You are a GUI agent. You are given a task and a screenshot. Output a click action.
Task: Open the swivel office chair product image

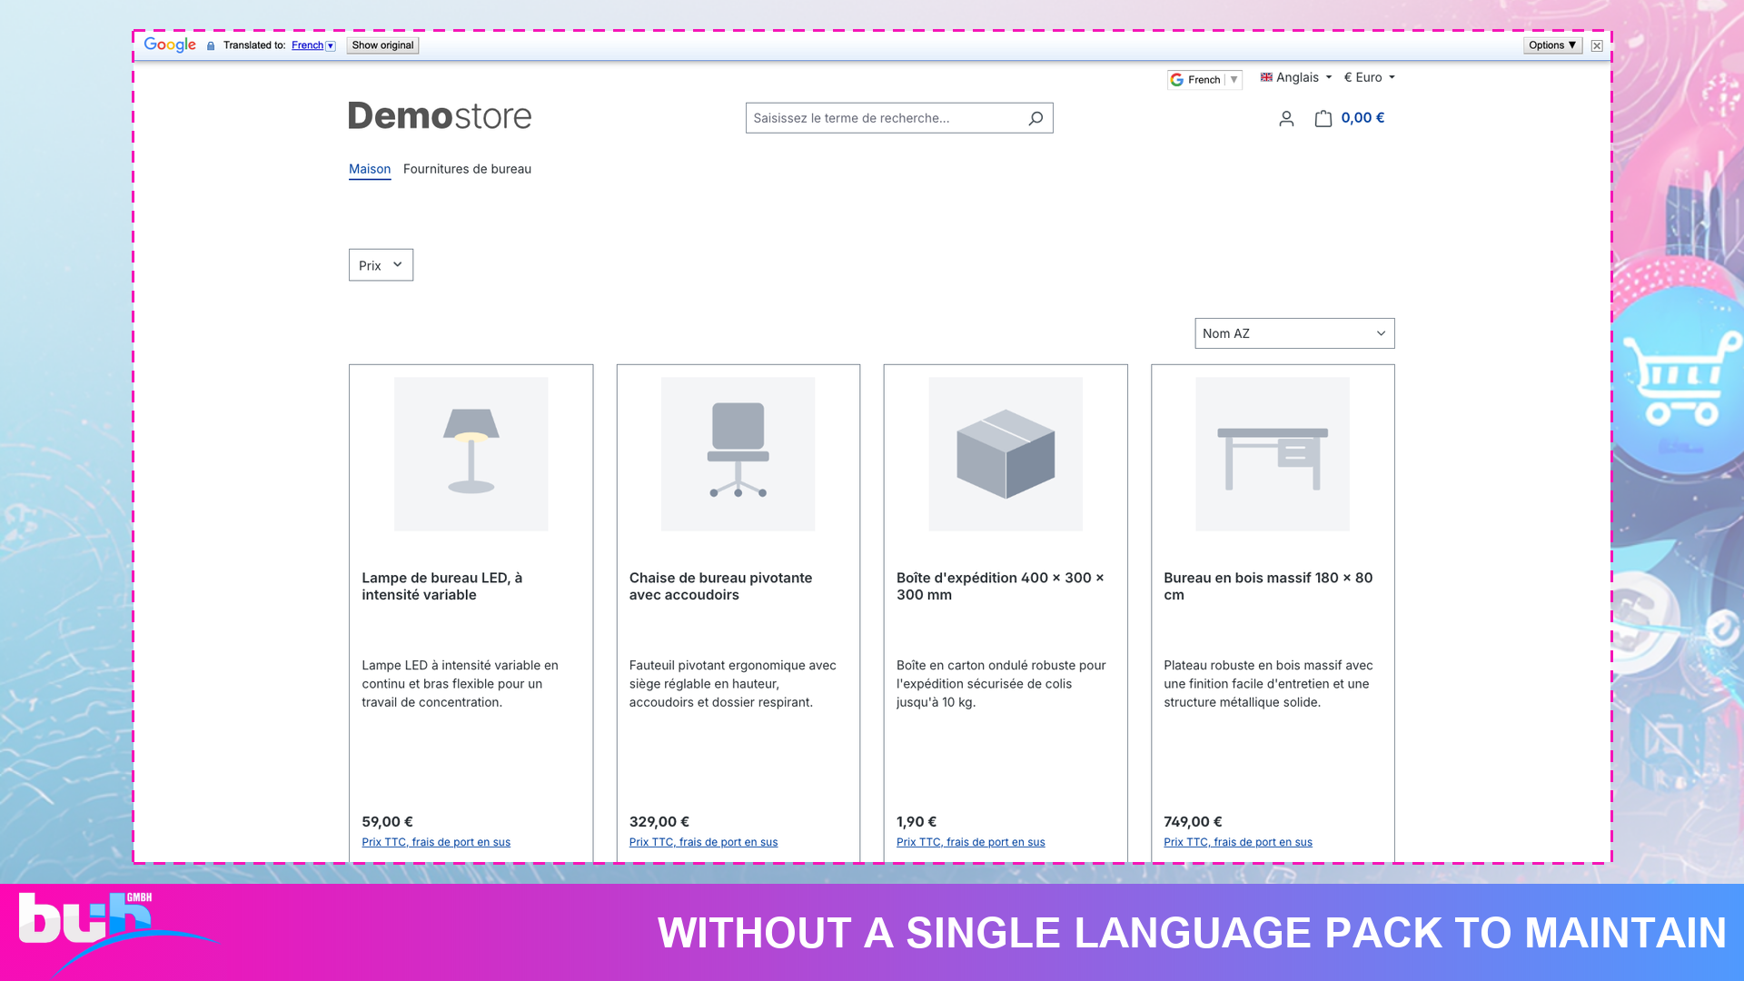point(738,454)
